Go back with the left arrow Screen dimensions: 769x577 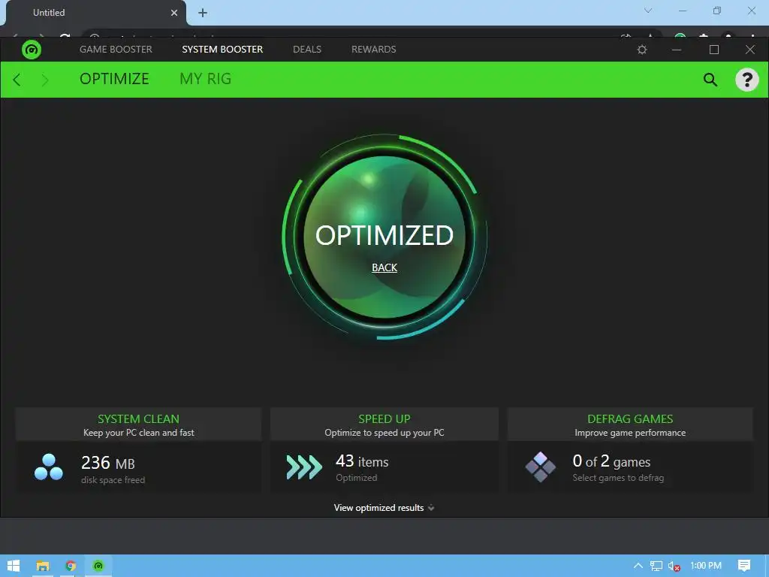click(x=17, y=80)
